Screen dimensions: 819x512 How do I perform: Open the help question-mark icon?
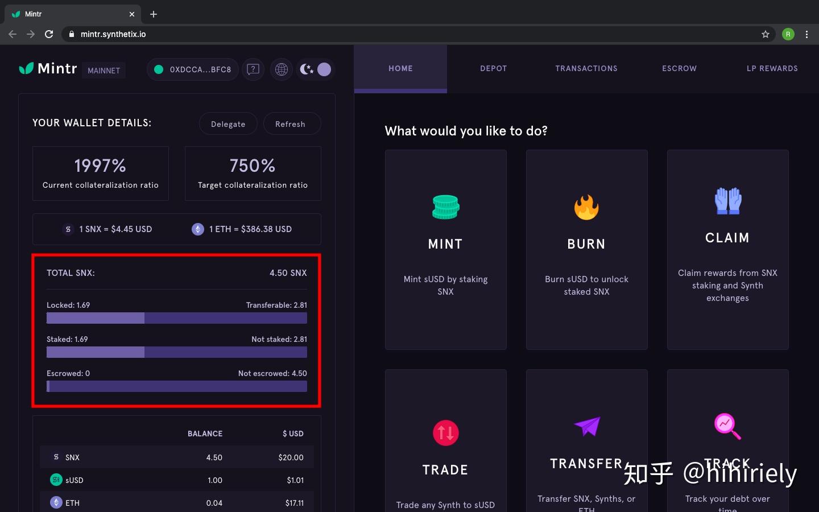tap(253, 69)
